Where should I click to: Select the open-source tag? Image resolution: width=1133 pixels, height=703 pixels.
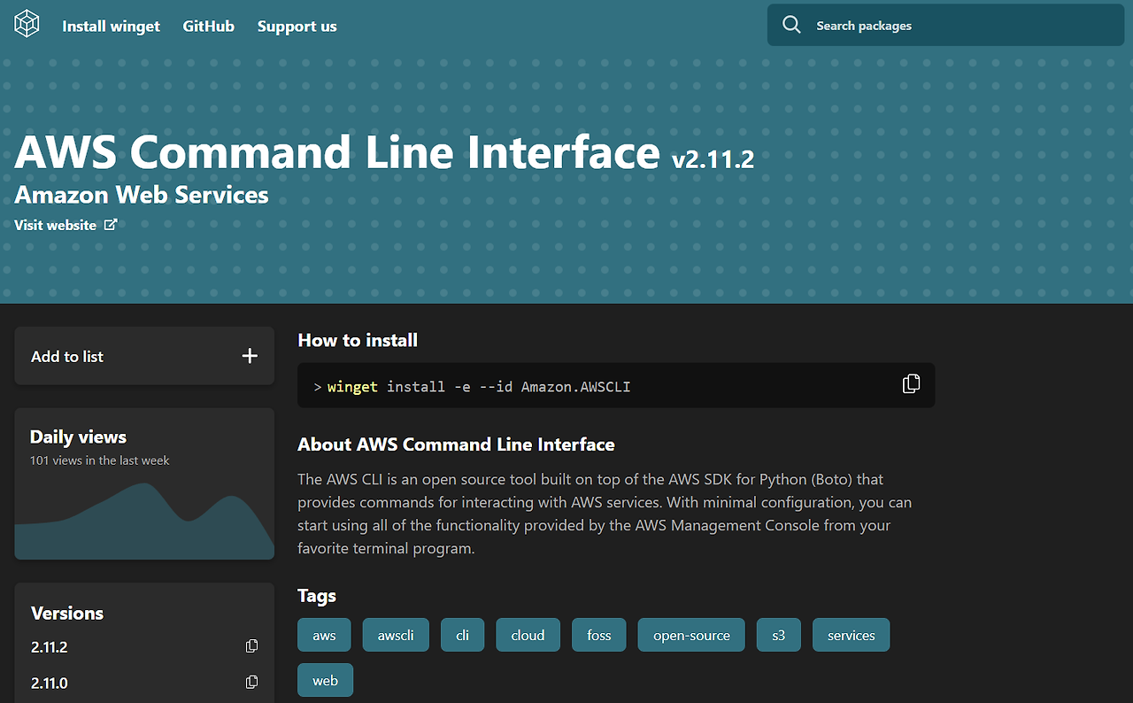point(692,635)
